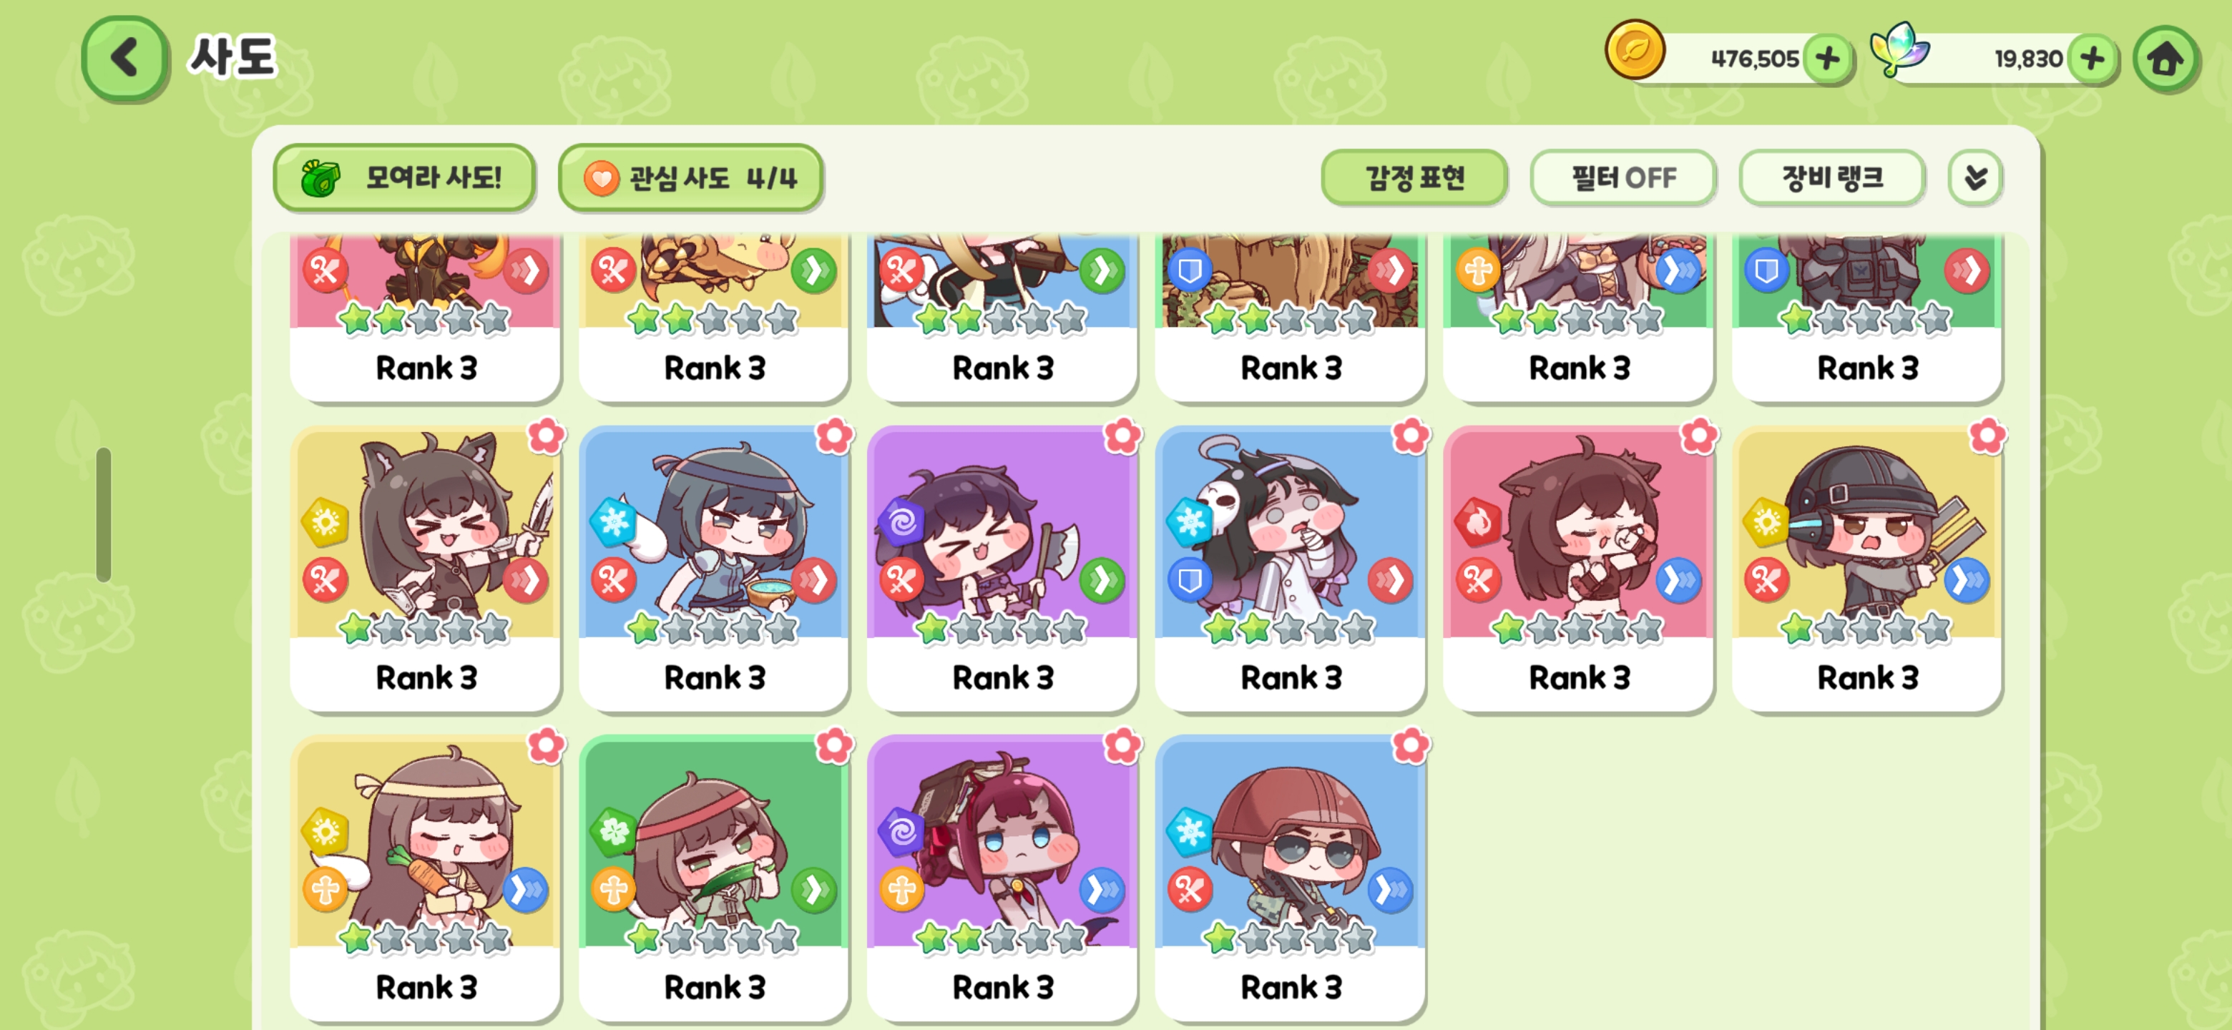
Task: Click the green whistle icon on 모여라 사도
Action: [x=320, y=177]
